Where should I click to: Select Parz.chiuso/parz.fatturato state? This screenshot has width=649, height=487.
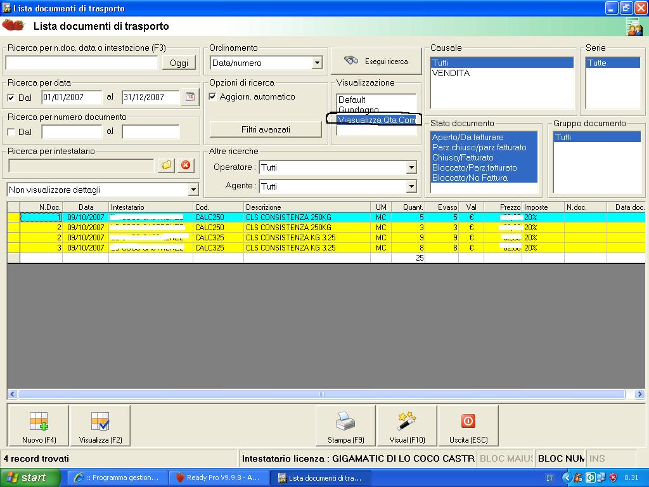pos(484,147)
